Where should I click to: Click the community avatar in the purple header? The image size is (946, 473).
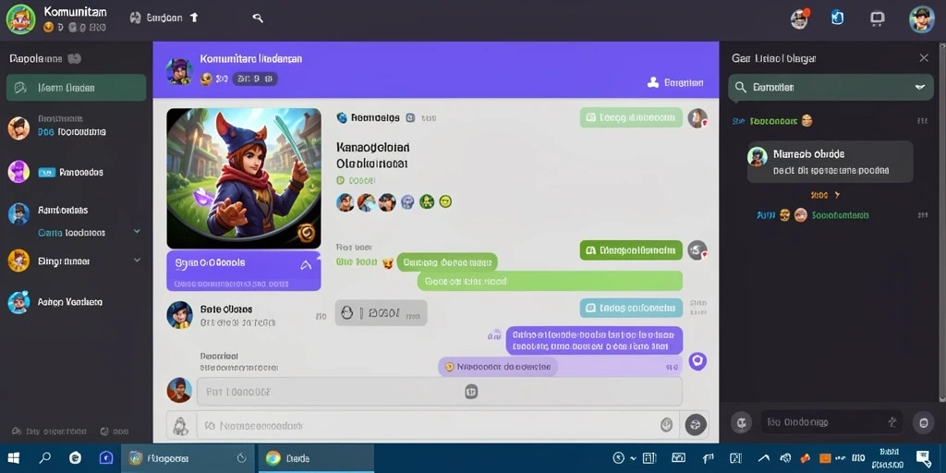tap(179, 71)
